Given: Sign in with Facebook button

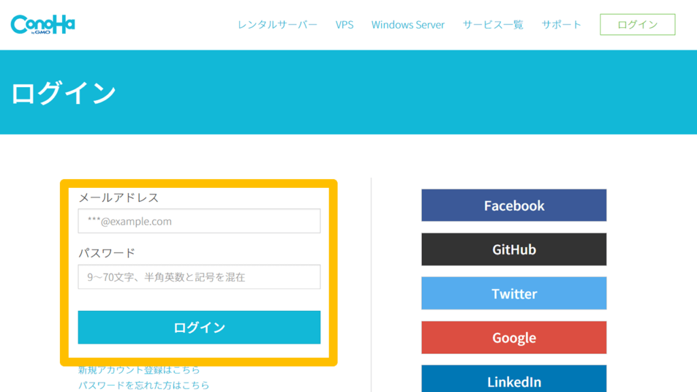Looking at the screenshot, I should click(x=514, y=206).
